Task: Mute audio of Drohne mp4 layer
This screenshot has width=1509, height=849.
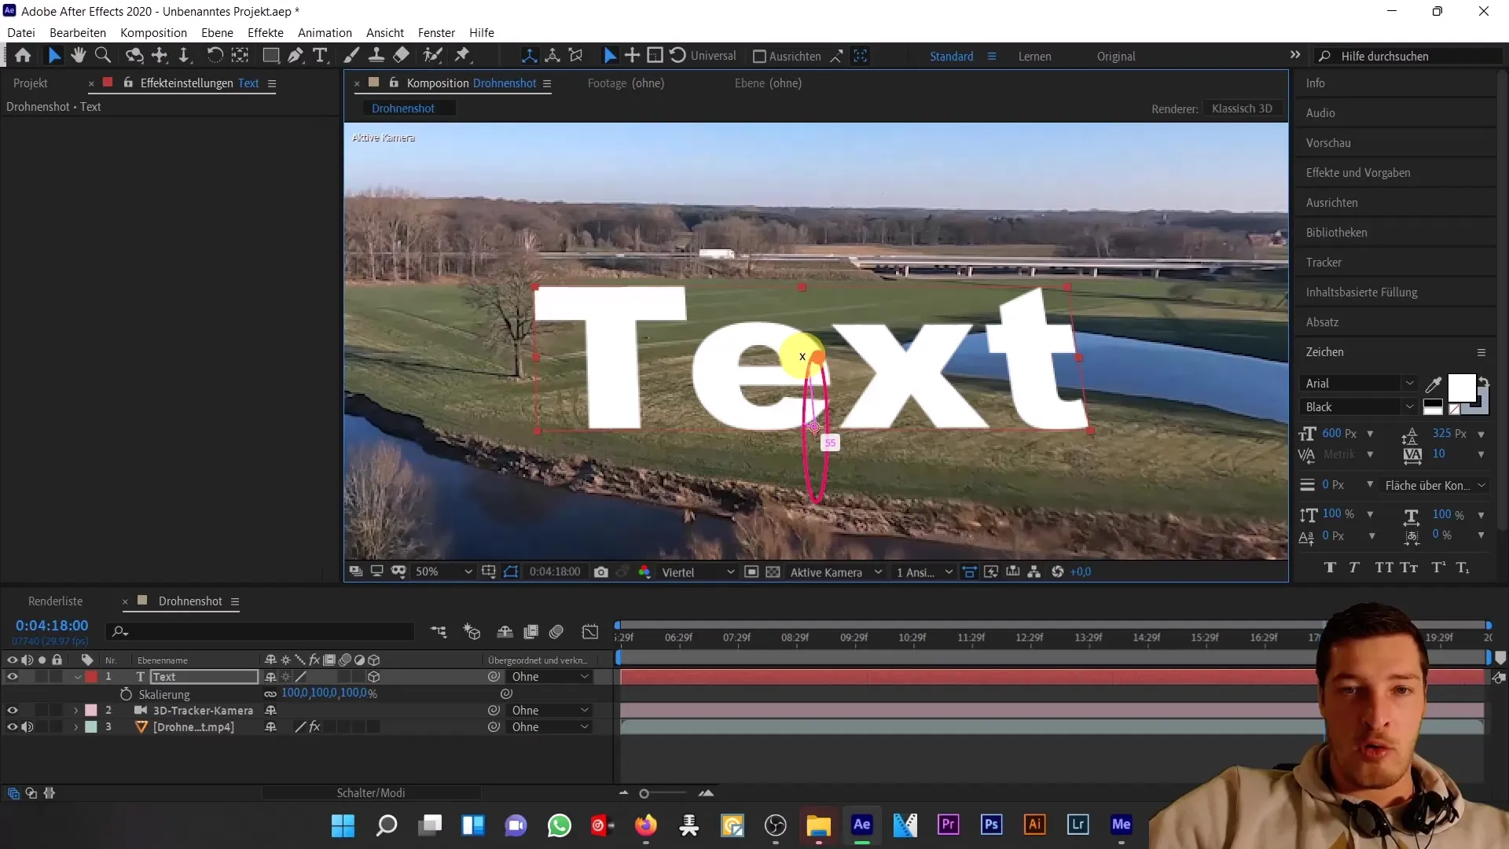Action: pos(28,727)
